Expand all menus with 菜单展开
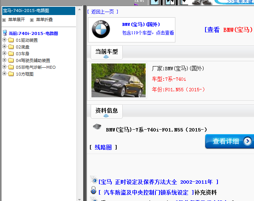Image resolution: width=254 pixels, height=201 pixels. click(x=17, y=20)
